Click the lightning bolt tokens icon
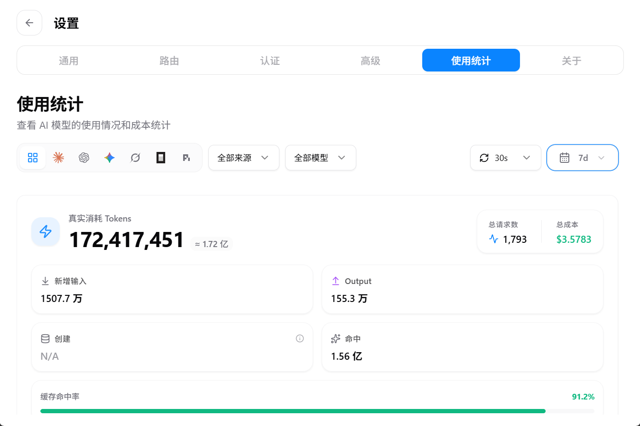Screen dimensions: 640x426 (x=46, y=231)
